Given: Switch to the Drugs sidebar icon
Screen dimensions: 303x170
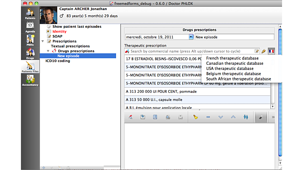Looking at the screenshot, I should tap(30, 53).
